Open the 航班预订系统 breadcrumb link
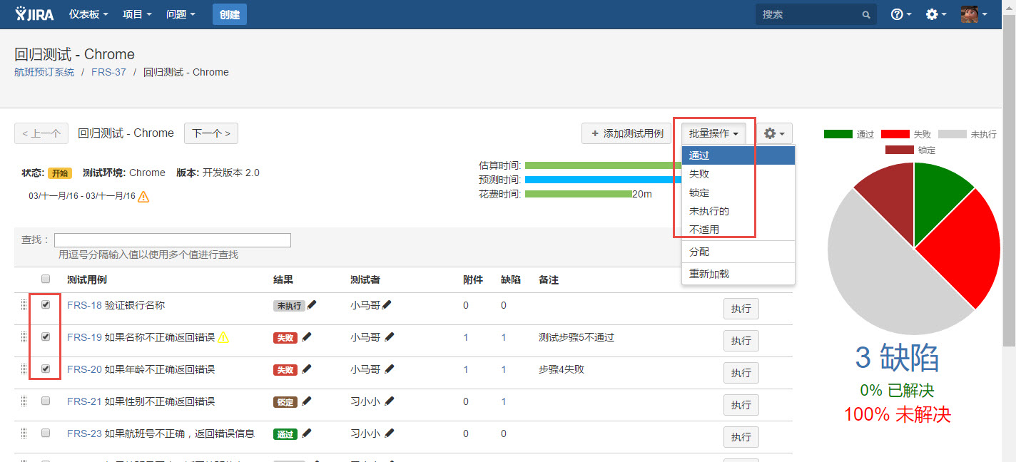The image size is (1016, 462). tap(44, 72)
